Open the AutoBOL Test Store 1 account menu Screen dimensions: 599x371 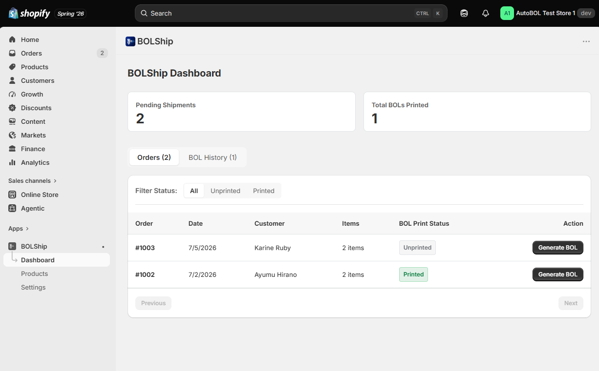coord(547,13)
